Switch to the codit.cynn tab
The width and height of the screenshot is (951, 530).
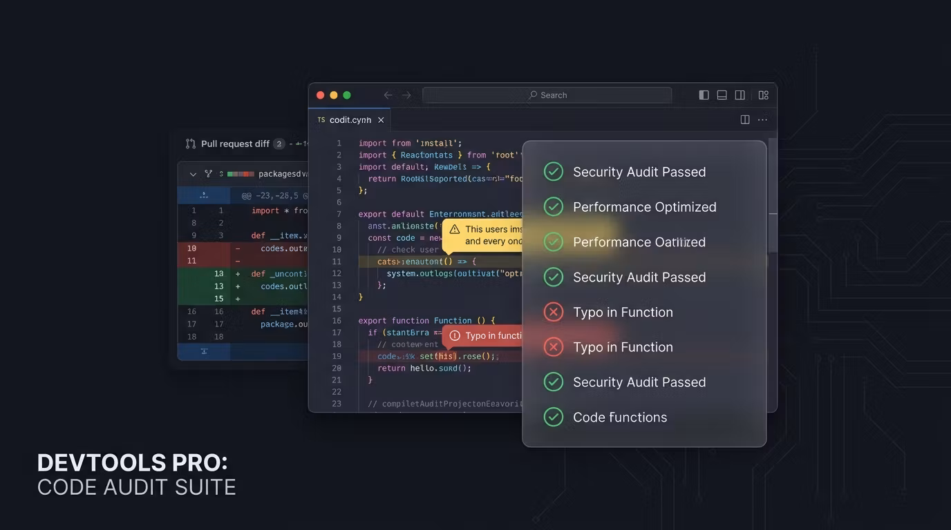tap(350, 120)
